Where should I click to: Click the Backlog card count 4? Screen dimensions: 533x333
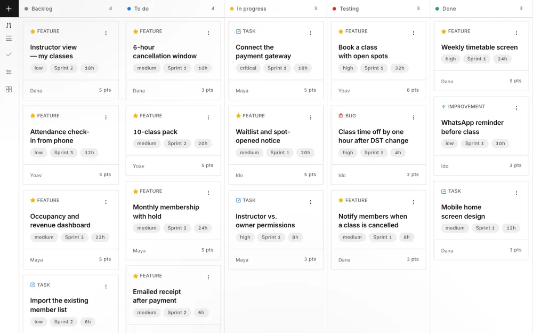point(110,9)
